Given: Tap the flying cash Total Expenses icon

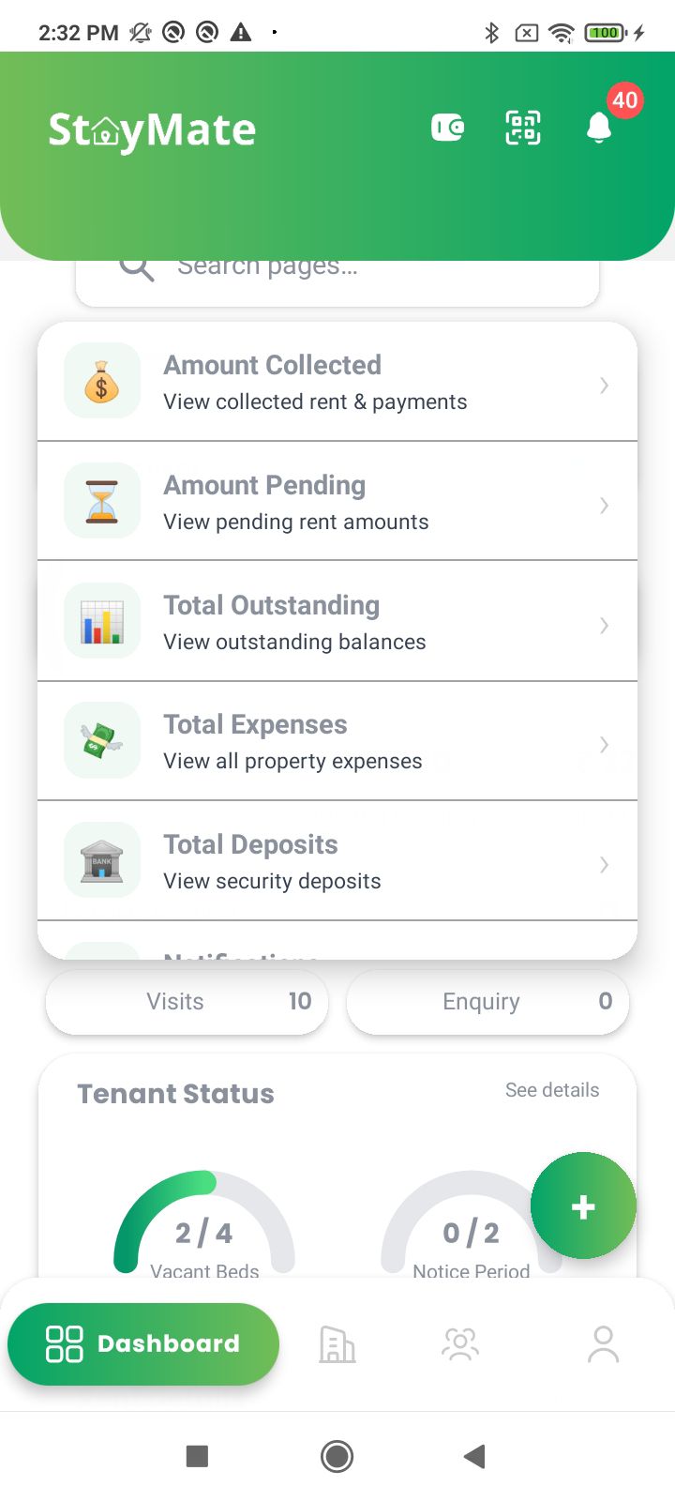Looking at the screenshot, I should (102, 741).
